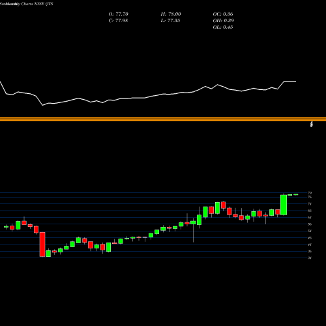Select the close price 'C: 77.98'
This screenshot has width=326, height=326.
tap(118, 21)
